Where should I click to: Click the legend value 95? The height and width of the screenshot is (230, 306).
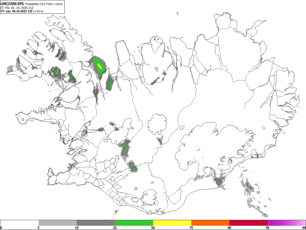pyautogui.click(x=268, y=228)
